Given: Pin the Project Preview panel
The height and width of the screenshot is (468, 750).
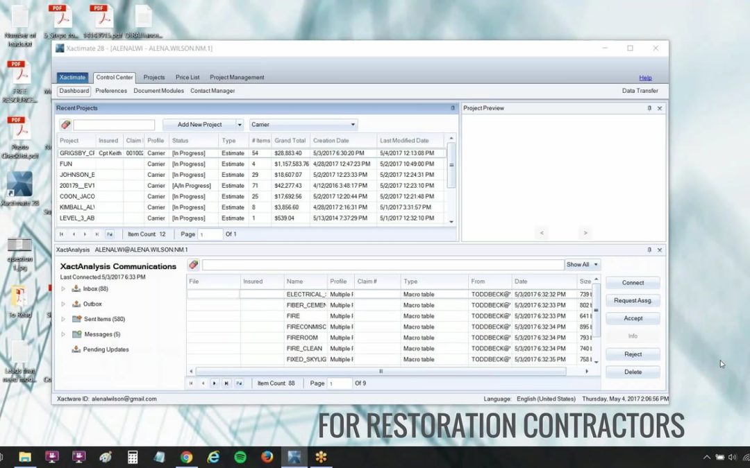Looking at the screenshot, I should [x=649, y=108].
